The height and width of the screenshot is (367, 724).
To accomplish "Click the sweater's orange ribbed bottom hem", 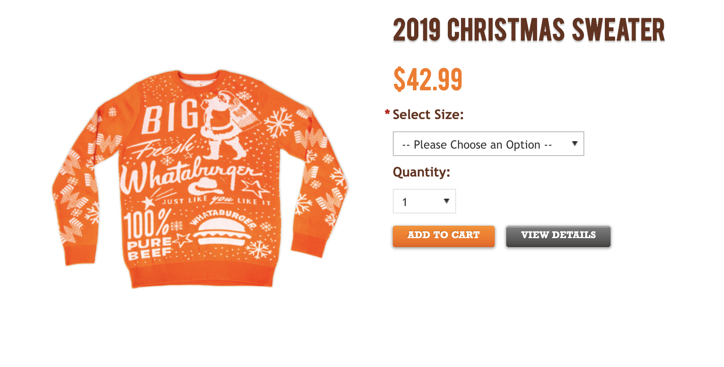I will pyautogui.click(x=202, y=277).
